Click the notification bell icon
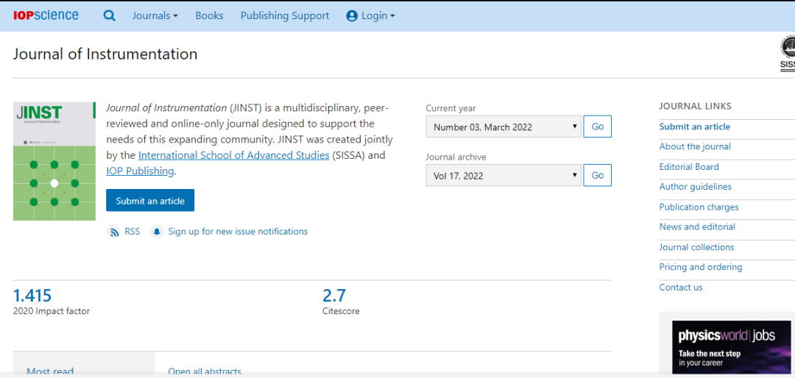 pyautogui.click(x=157, y=232)
